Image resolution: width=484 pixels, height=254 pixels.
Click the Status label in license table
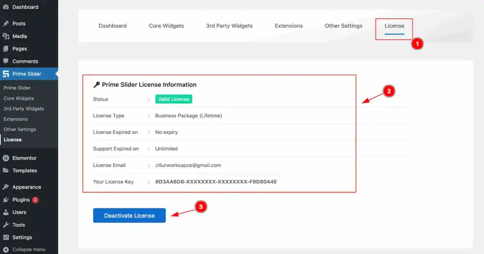tap(101, 99)
